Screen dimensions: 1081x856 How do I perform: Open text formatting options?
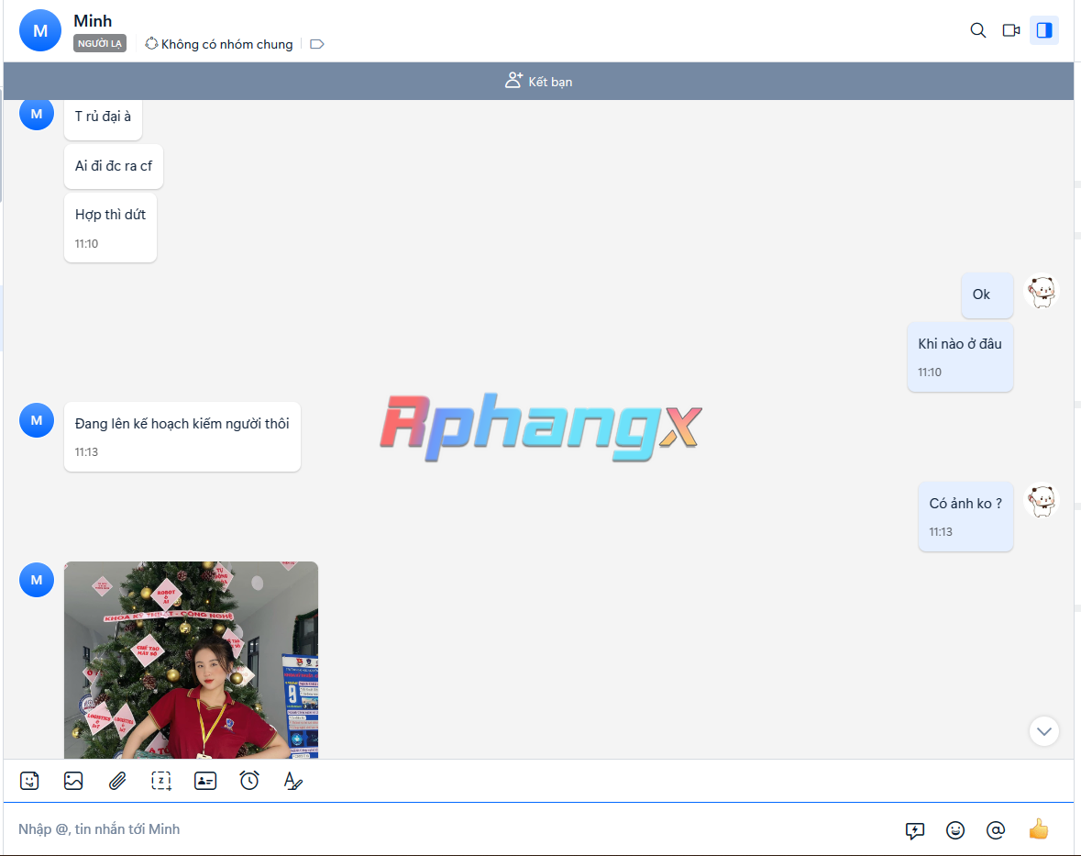pos(293,781)
